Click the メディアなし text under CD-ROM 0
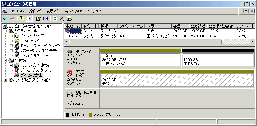Screen dimensions: 257x126 point(75,103)
